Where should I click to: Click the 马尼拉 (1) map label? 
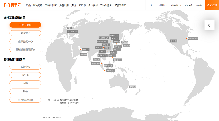[117, 60]
